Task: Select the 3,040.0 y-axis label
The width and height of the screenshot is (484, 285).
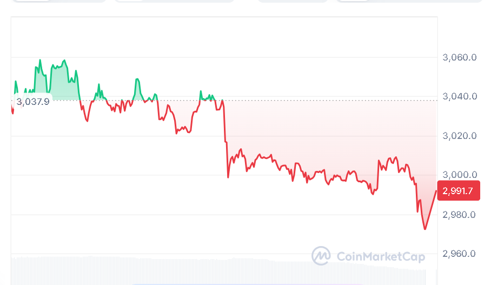Action: click(459, 96)
